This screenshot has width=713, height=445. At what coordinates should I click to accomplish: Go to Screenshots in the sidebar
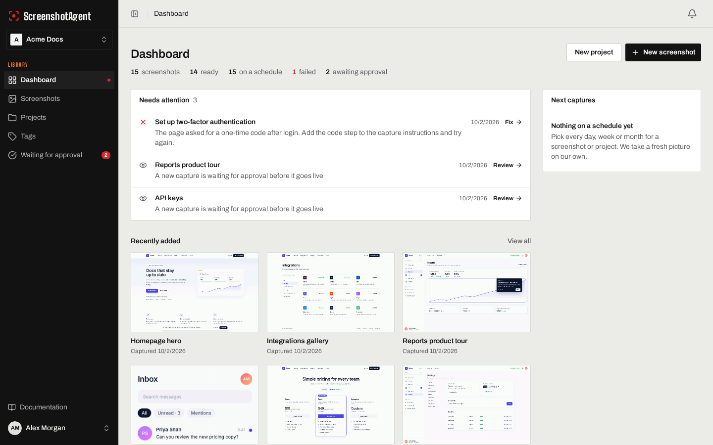tap(59, 99)
